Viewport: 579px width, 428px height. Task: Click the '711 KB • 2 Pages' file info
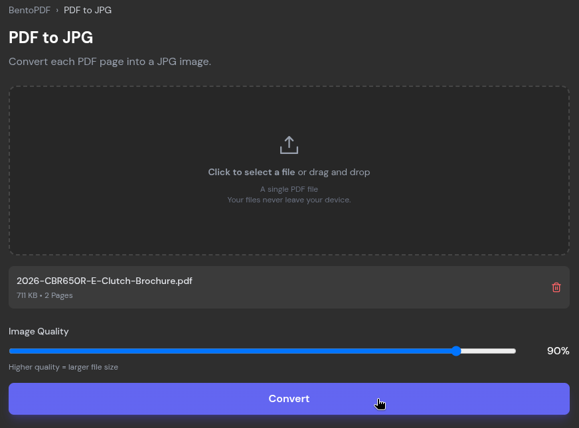coord(44,295)
